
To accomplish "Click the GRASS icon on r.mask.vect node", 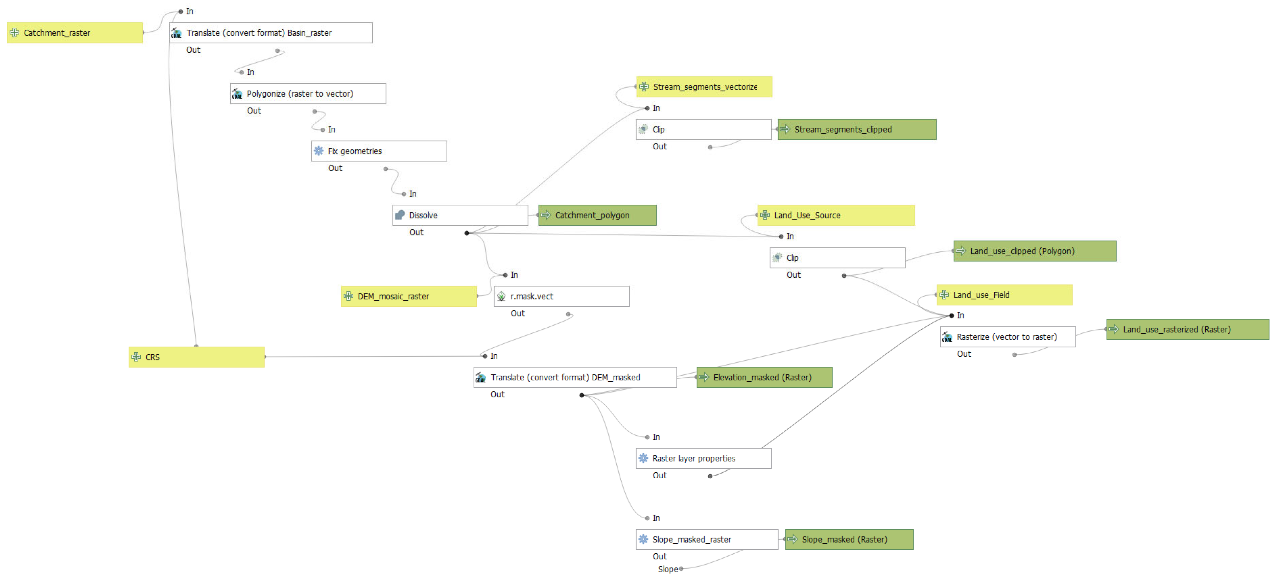I will [501, 297].
